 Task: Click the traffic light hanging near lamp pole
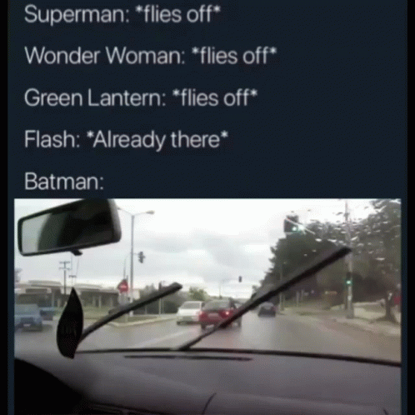142,257
